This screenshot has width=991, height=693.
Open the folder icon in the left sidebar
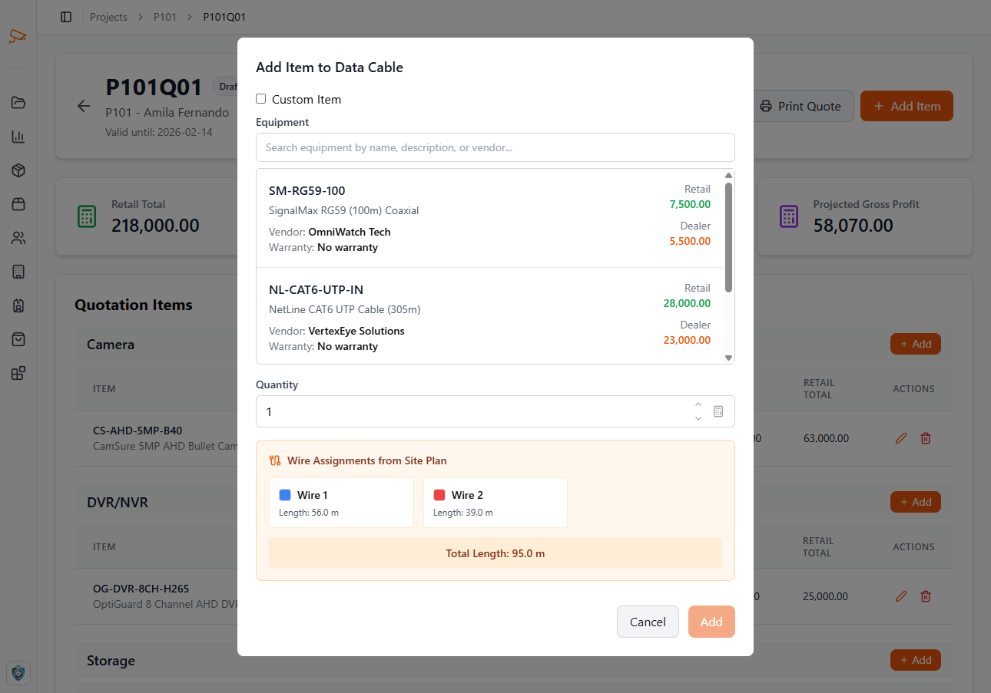pos(18,103)
